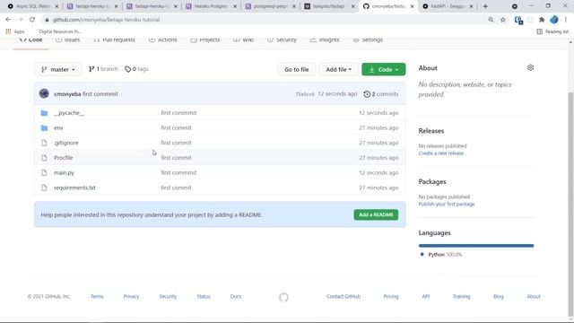574x323 pixels.
Task: Open requirements.txt file name
Action: tap(74, 188)
